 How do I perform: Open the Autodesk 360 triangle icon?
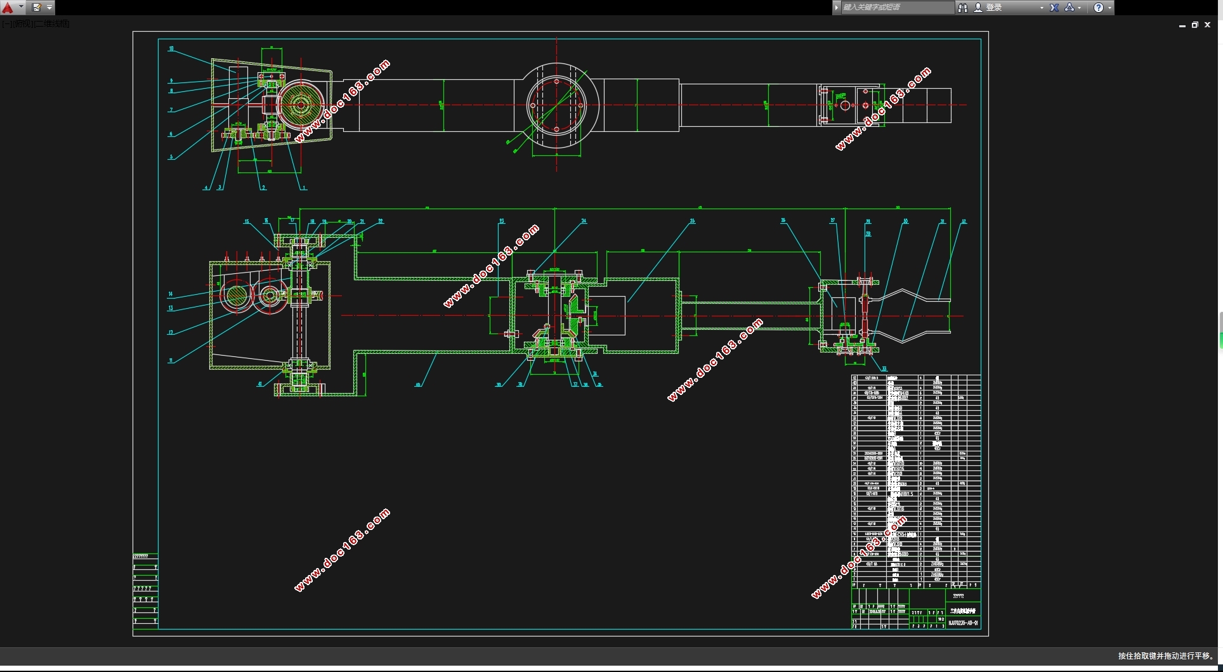[x=1069, y=8]
